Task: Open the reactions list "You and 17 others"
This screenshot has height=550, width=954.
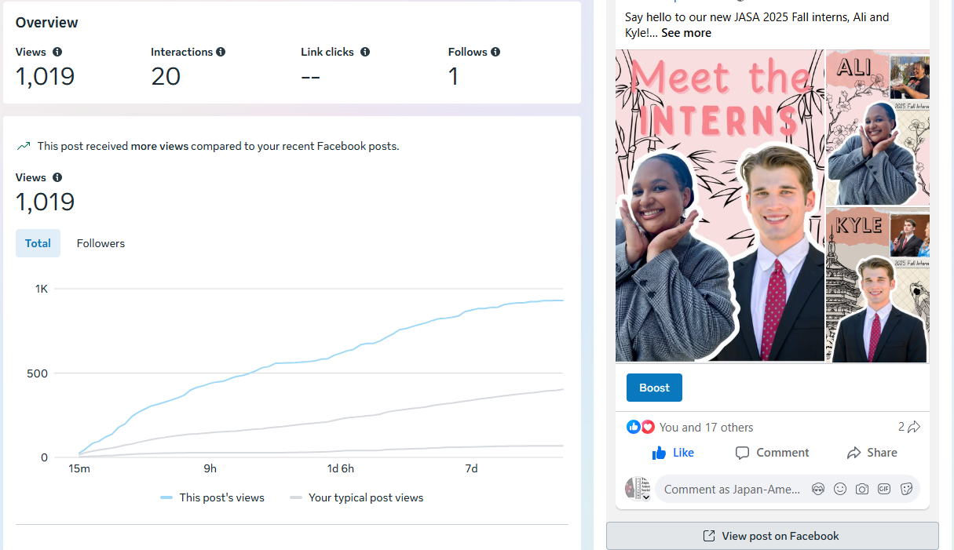Action: click(x=706, y=428)
